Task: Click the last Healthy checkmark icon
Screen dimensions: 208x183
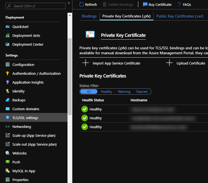Action: (x=85, y=127)
